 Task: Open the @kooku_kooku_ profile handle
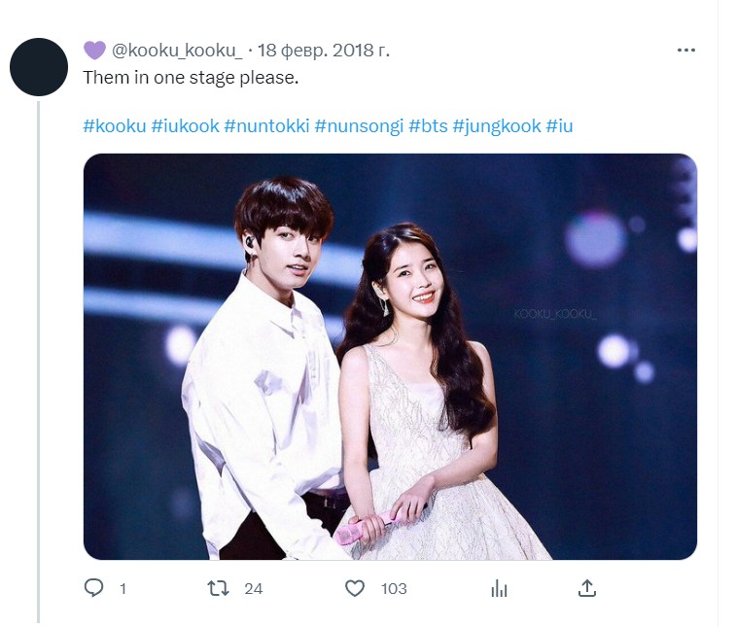point(177,51)
